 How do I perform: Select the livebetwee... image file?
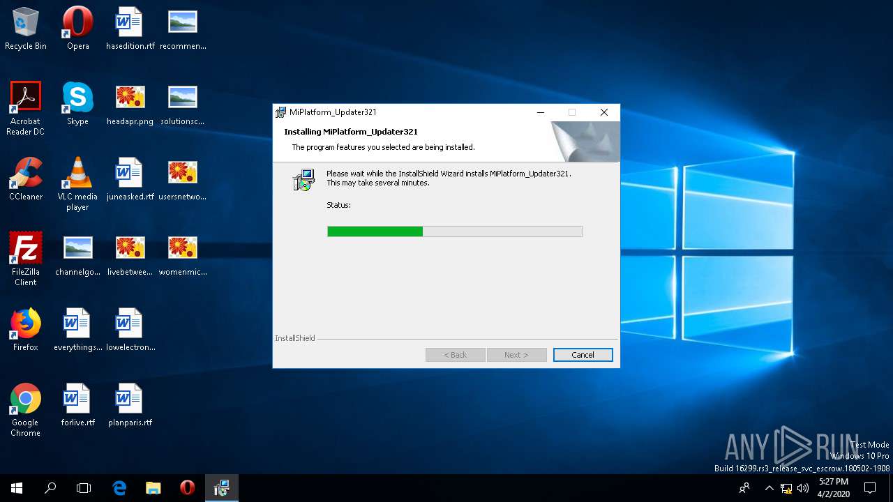coord(130,254)
